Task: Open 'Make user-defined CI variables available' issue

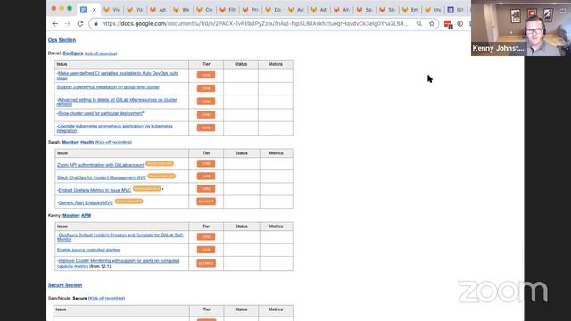Action: [118, 75]
